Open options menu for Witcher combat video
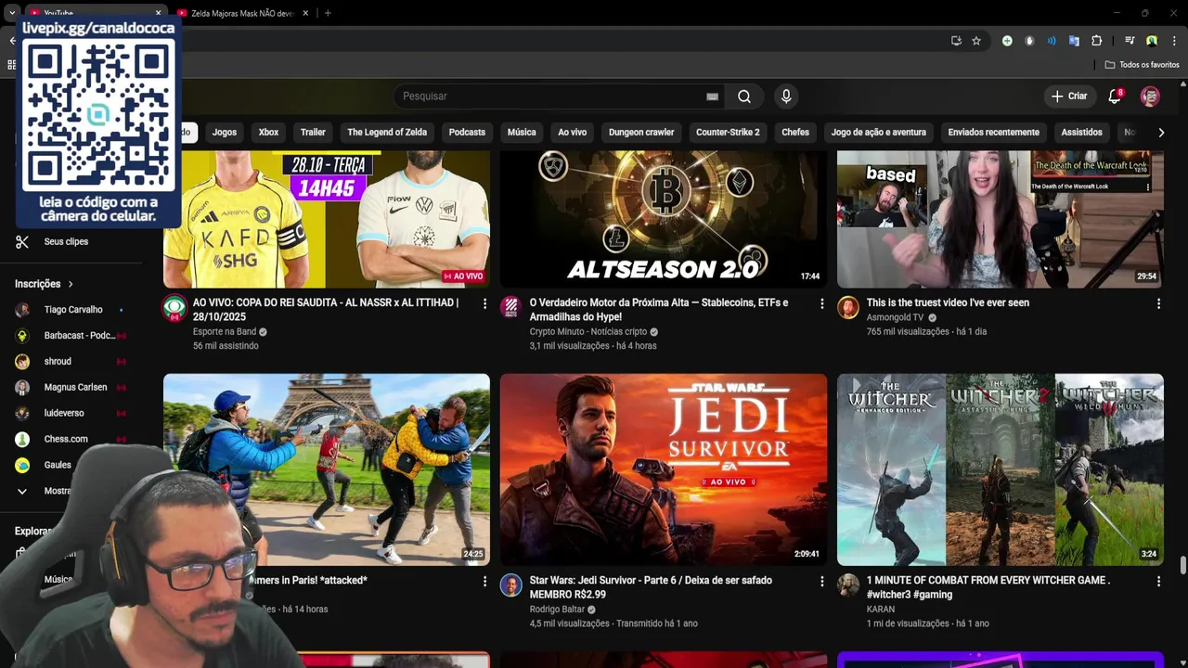1188x668 pixels. 1158,581
